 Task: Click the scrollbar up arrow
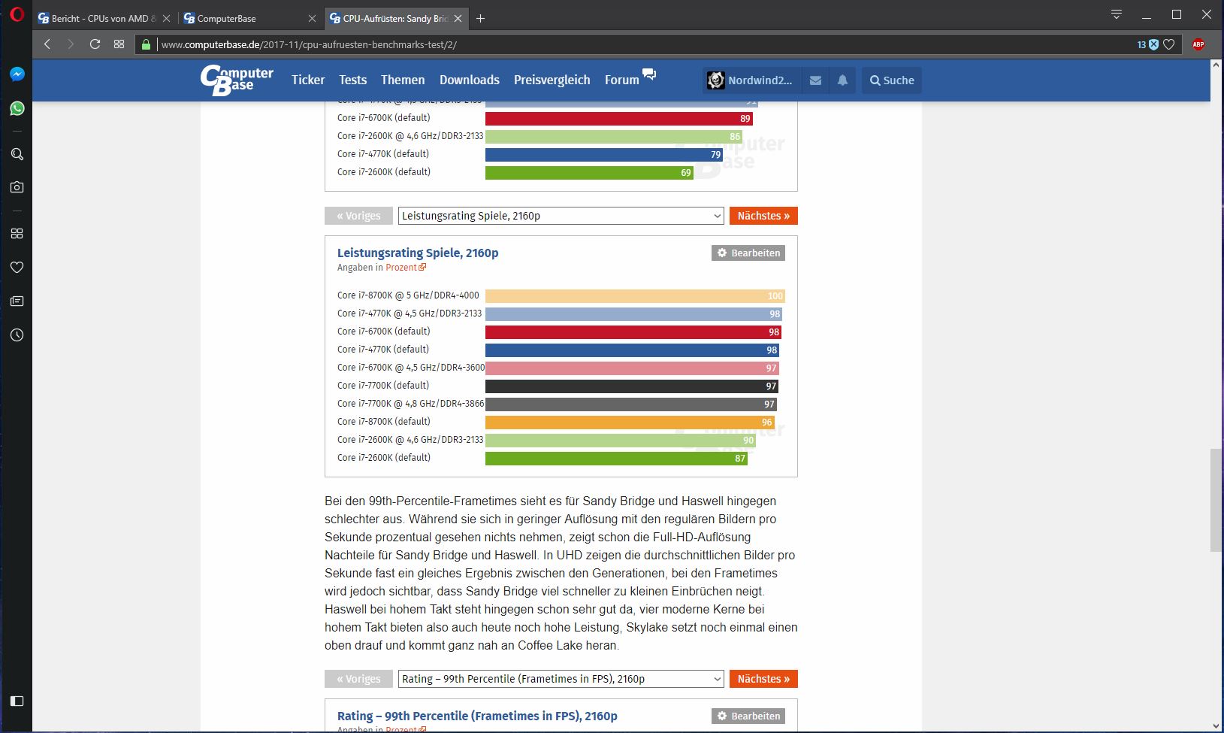coord(1216,66)
